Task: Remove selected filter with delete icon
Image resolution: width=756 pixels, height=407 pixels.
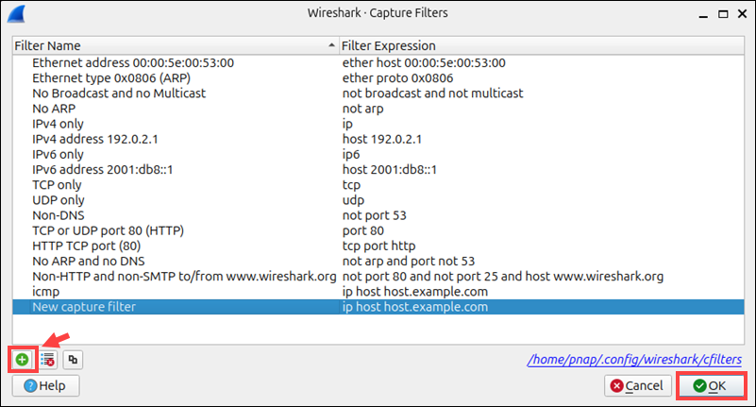Action: [x=48, y=360]
